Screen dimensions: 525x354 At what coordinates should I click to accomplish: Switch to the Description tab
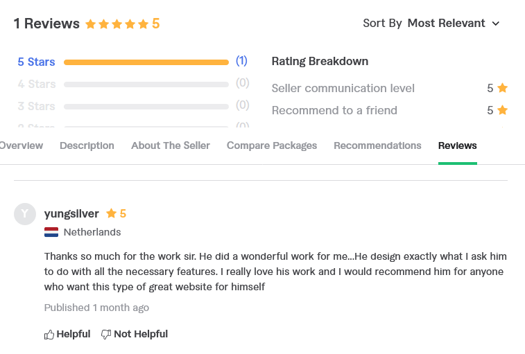click(x=87, y=145)
